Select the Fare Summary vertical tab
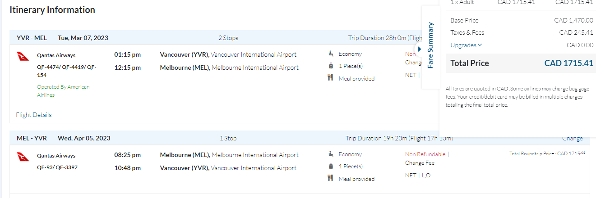Image resolution: width=596 pixels, height=198 pixels. pos(430,45)
